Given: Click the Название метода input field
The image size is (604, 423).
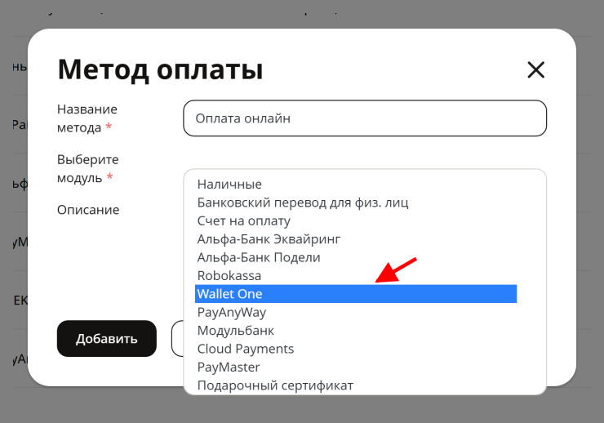Looking at the screenshot, I should [365, 118].
